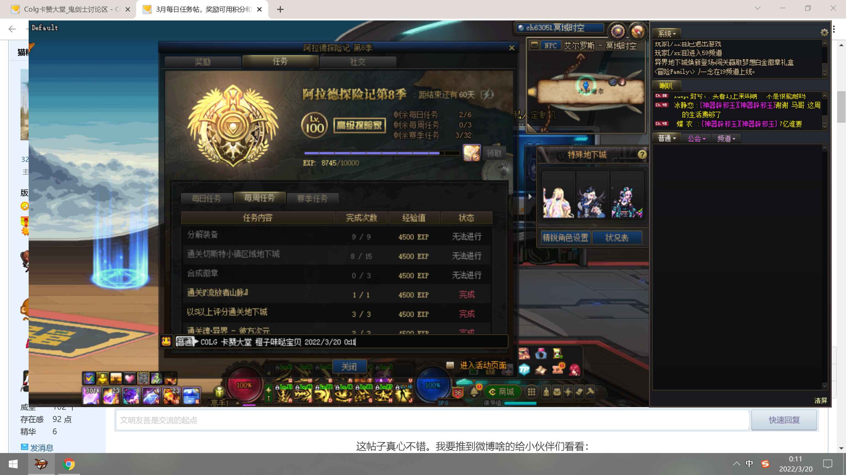Click the yellow cube icon above 高手1
This screenshot has height=475, width=846.
[219, 392]
